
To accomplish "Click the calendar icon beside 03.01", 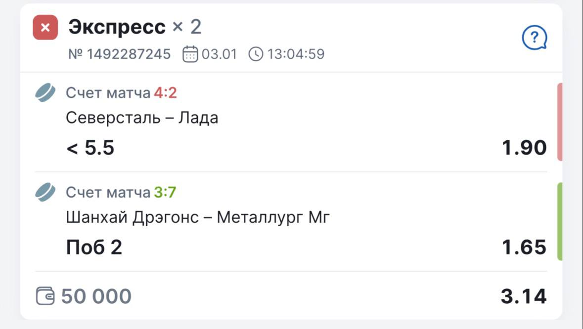I will tap(190, 54).
